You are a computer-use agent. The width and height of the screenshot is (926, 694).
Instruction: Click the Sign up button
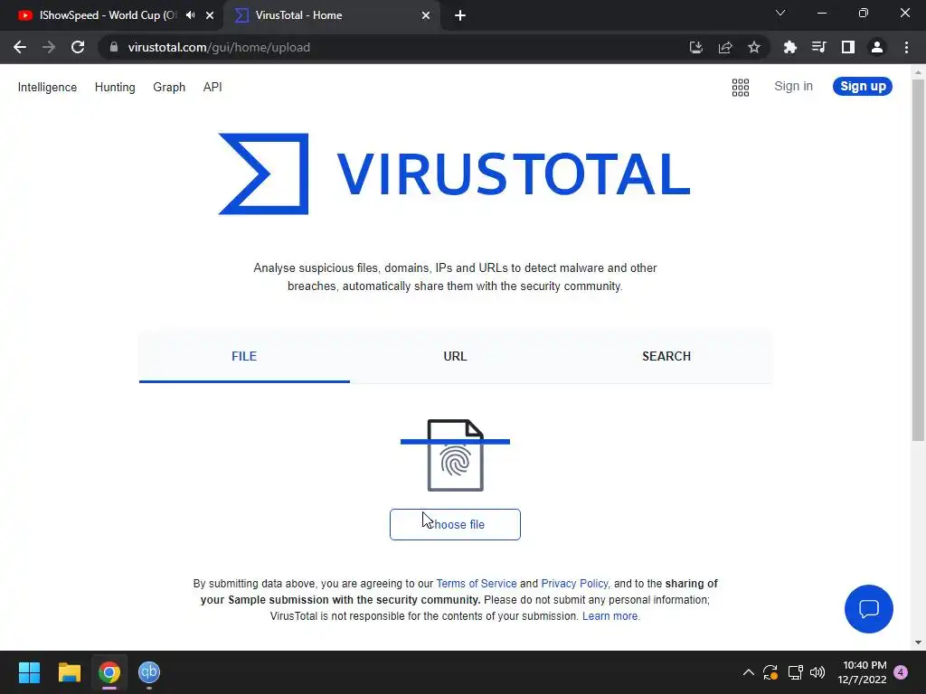862,86
